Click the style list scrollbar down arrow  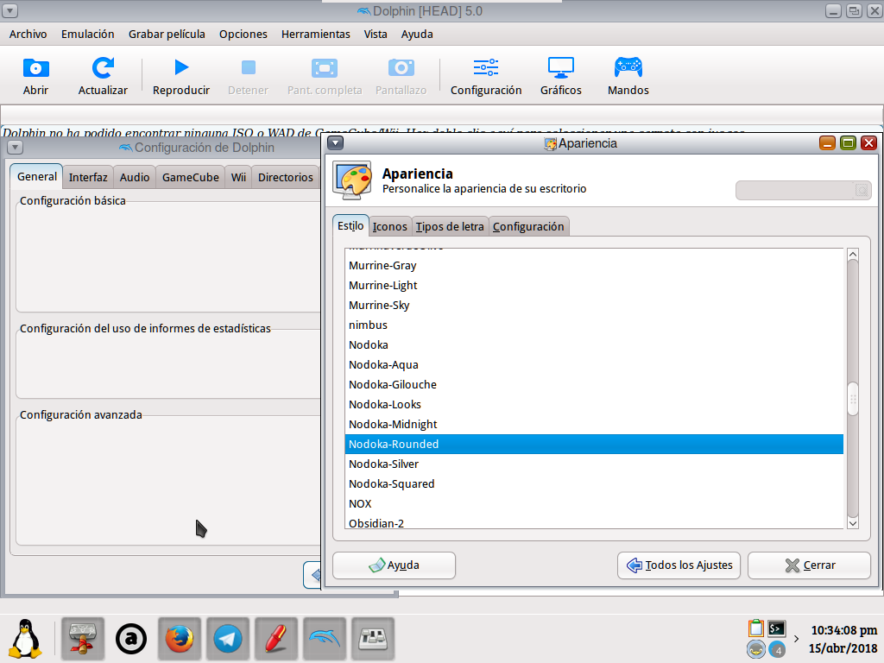point(853,523)
